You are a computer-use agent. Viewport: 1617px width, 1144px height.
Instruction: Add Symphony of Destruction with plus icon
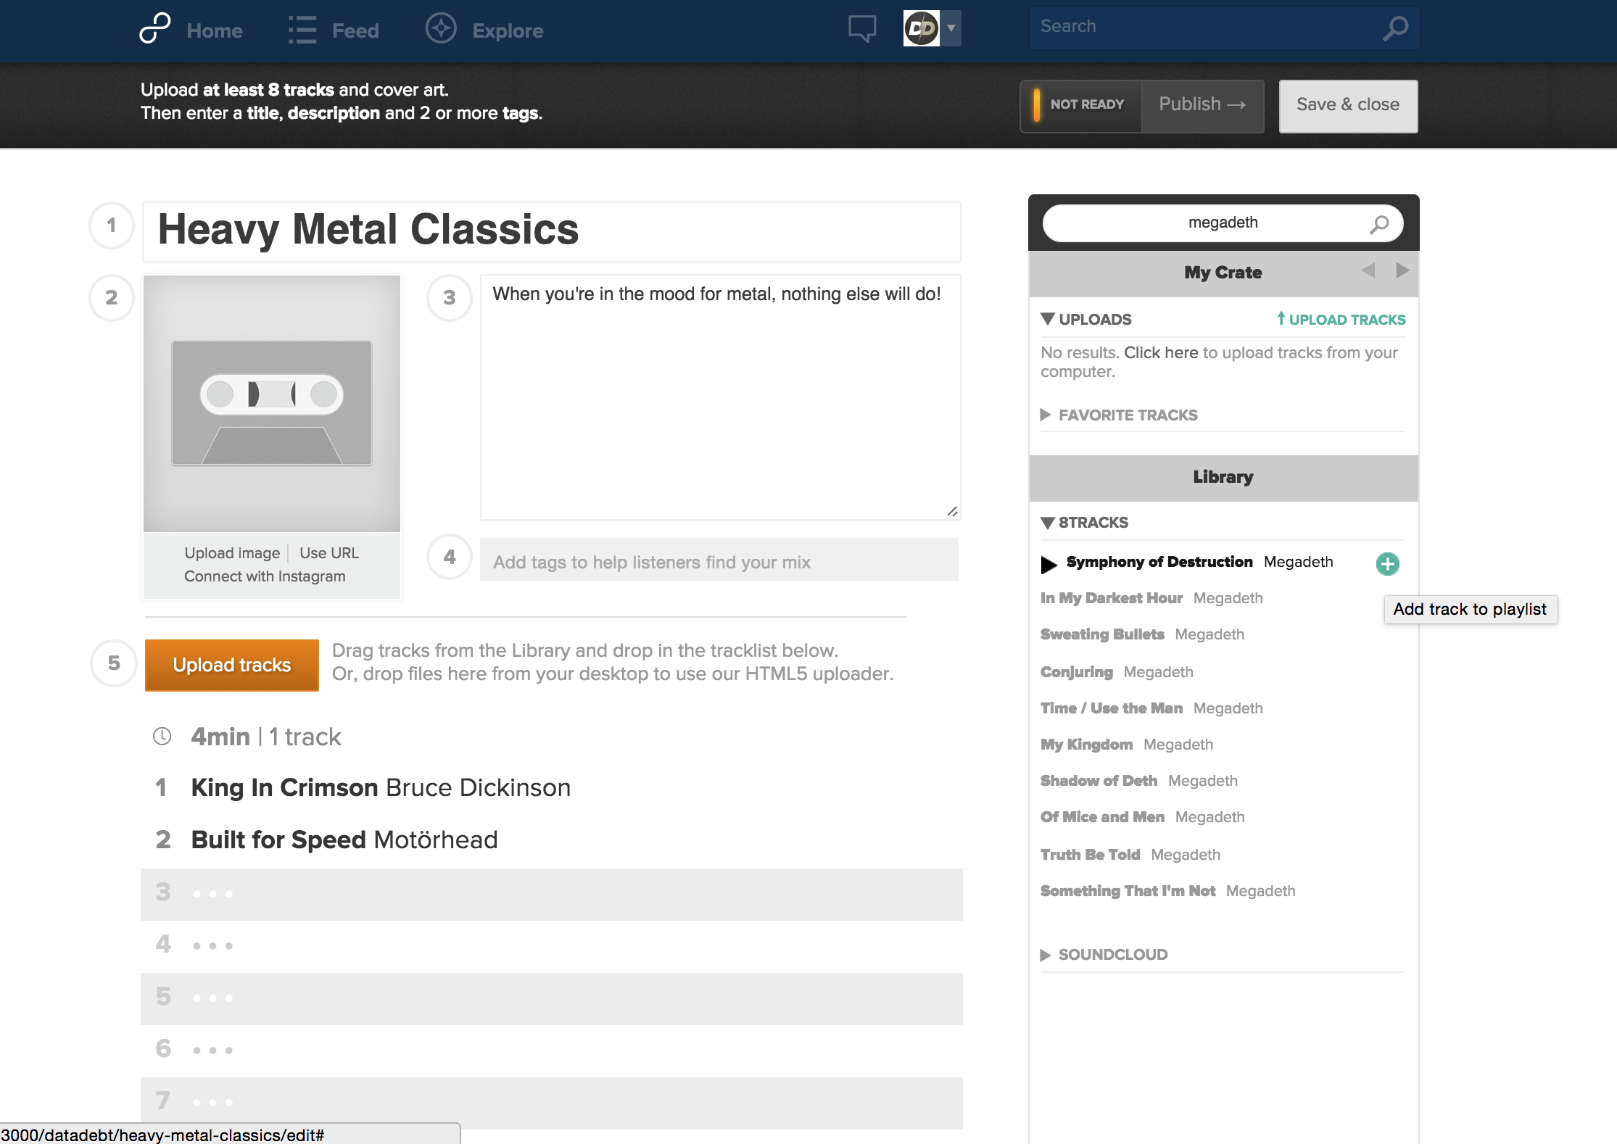coord(1387,563)
